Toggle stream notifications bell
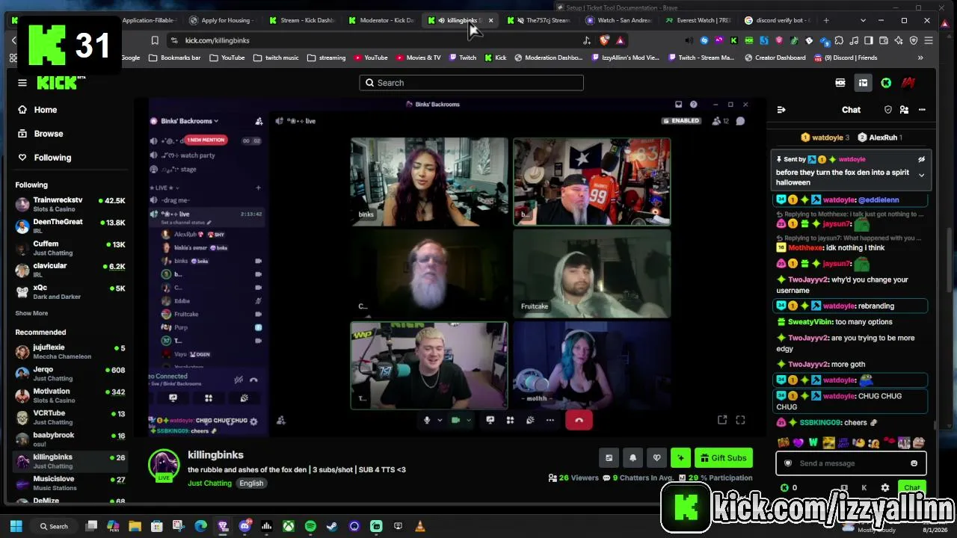Screen dimensions: 957x538 (x=633, y=458)
